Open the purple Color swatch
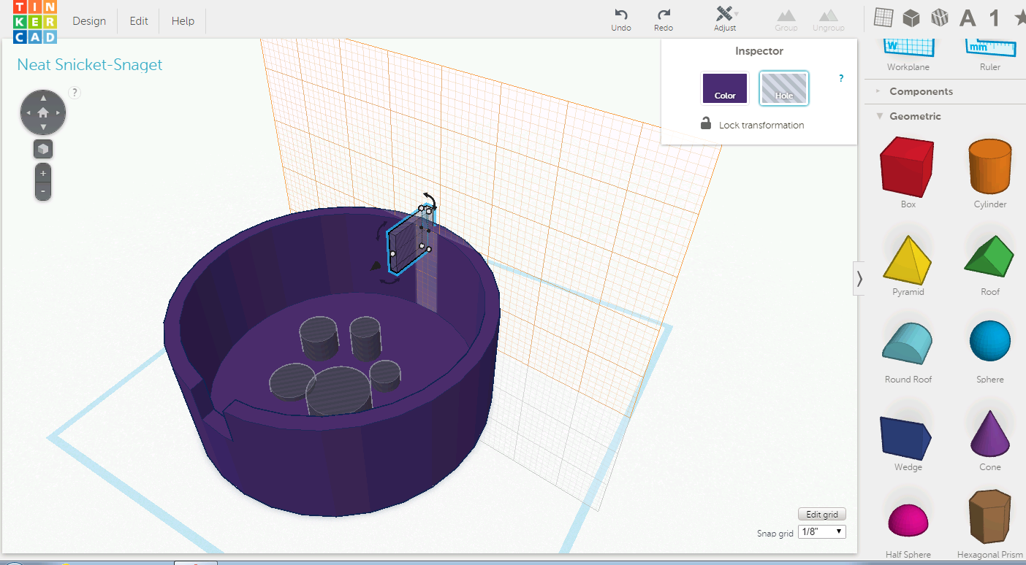The image size is (1026, 565). tap(725, 88)
